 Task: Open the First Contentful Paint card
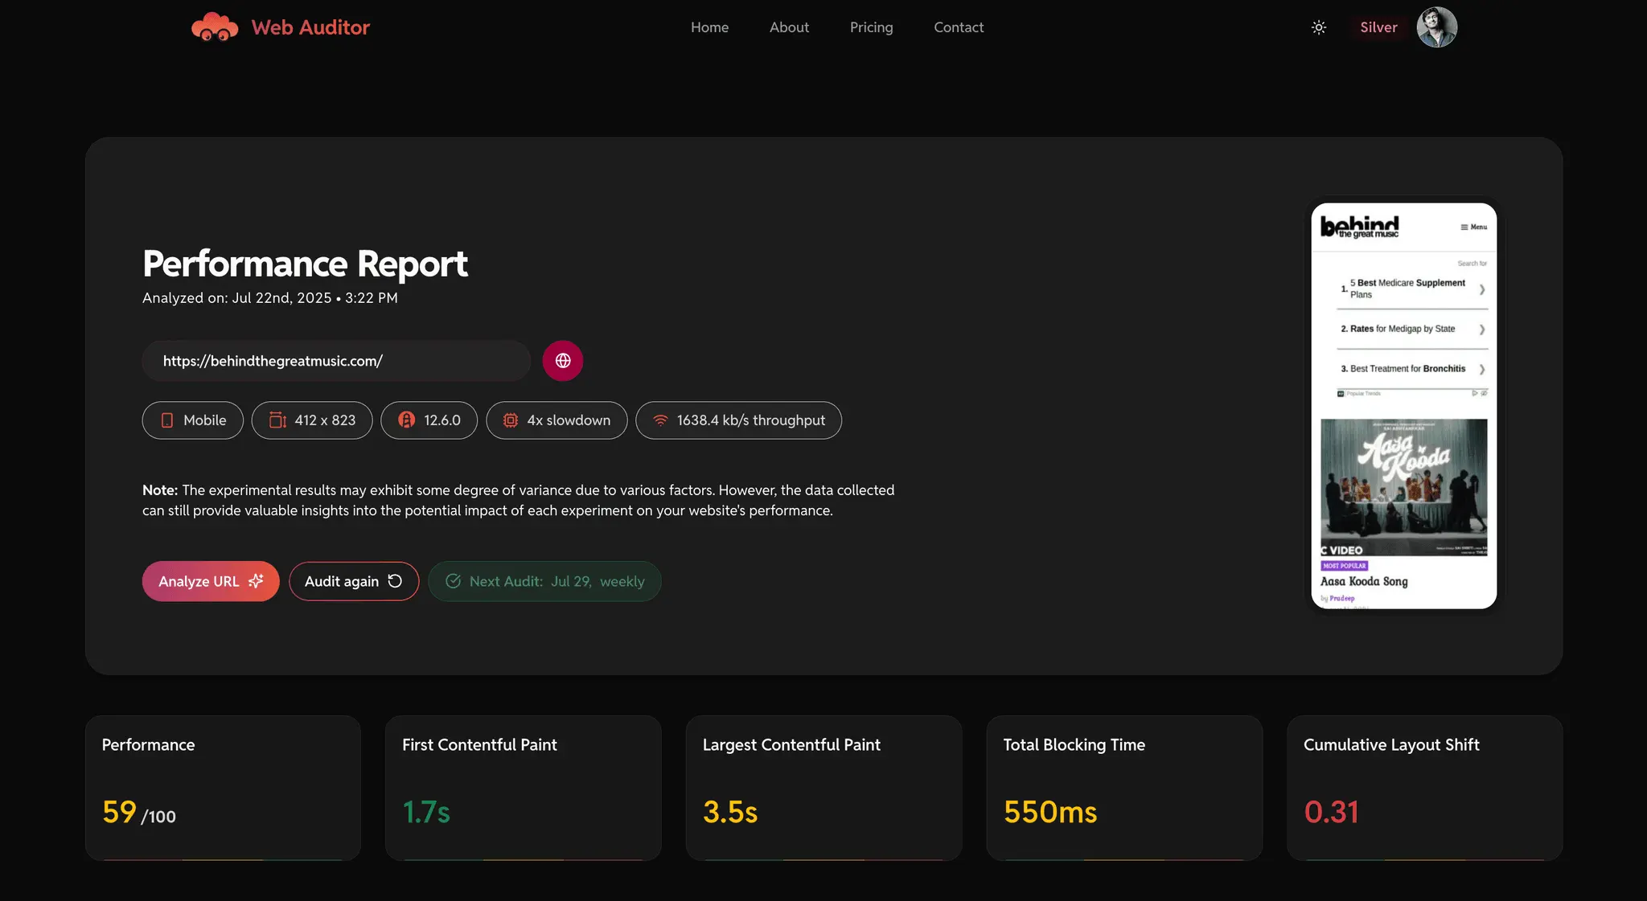pos(524,788)
